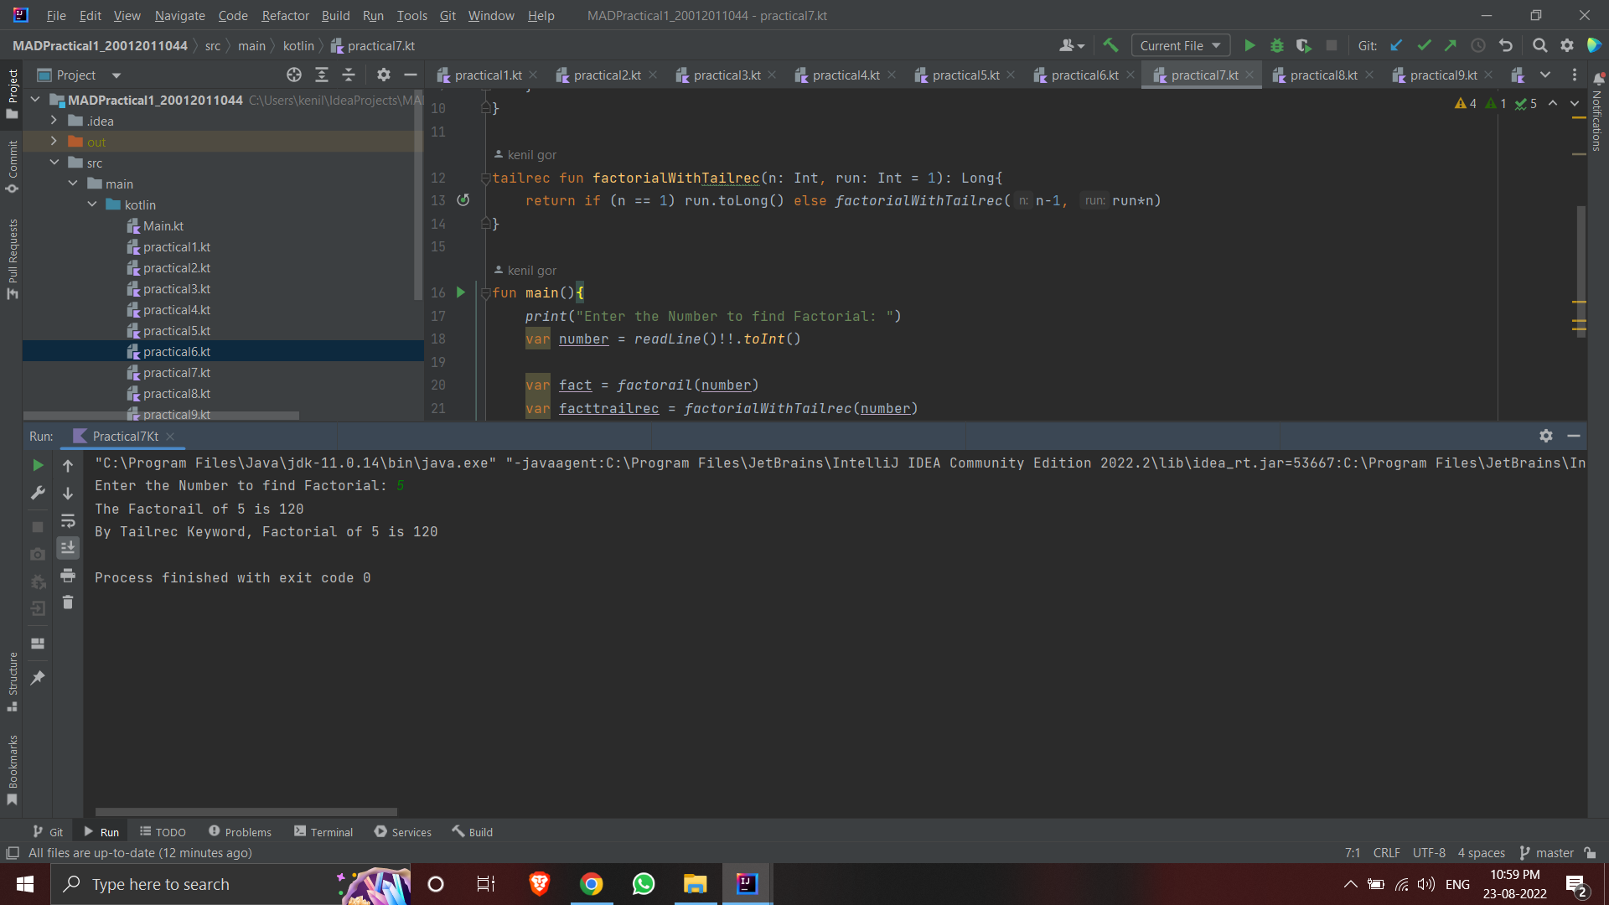Screen dimensions: 1609x905
Task: Rerun Practical7Kt with green play icon
Action: point(37,465)
